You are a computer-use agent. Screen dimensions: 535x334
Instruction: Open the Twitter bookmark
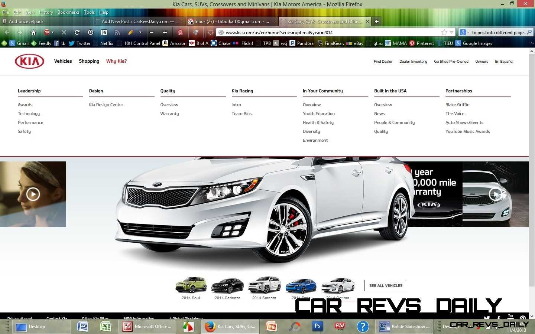coord(80,43)
